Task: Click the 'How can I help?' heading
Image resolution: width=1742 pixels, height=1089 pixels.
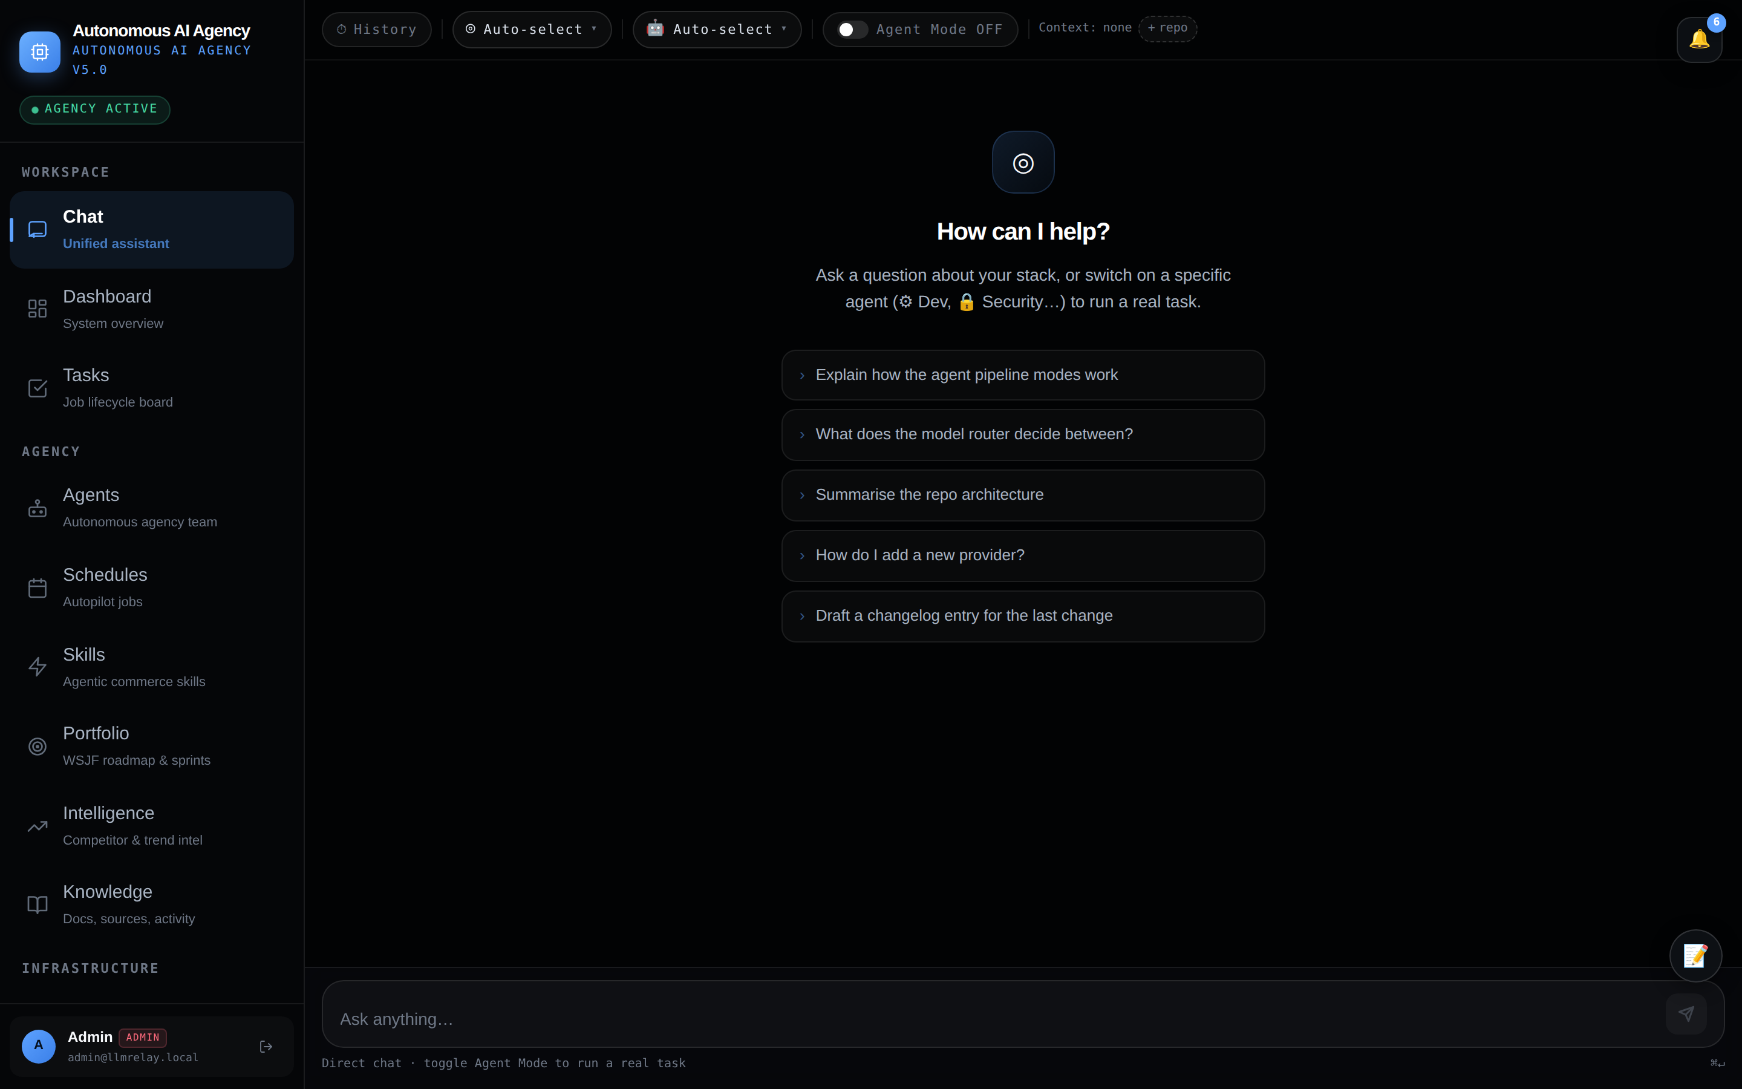Action: click(x=1023, y=231)
